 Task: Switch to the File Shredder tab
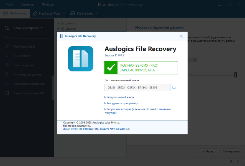point(84,14)
